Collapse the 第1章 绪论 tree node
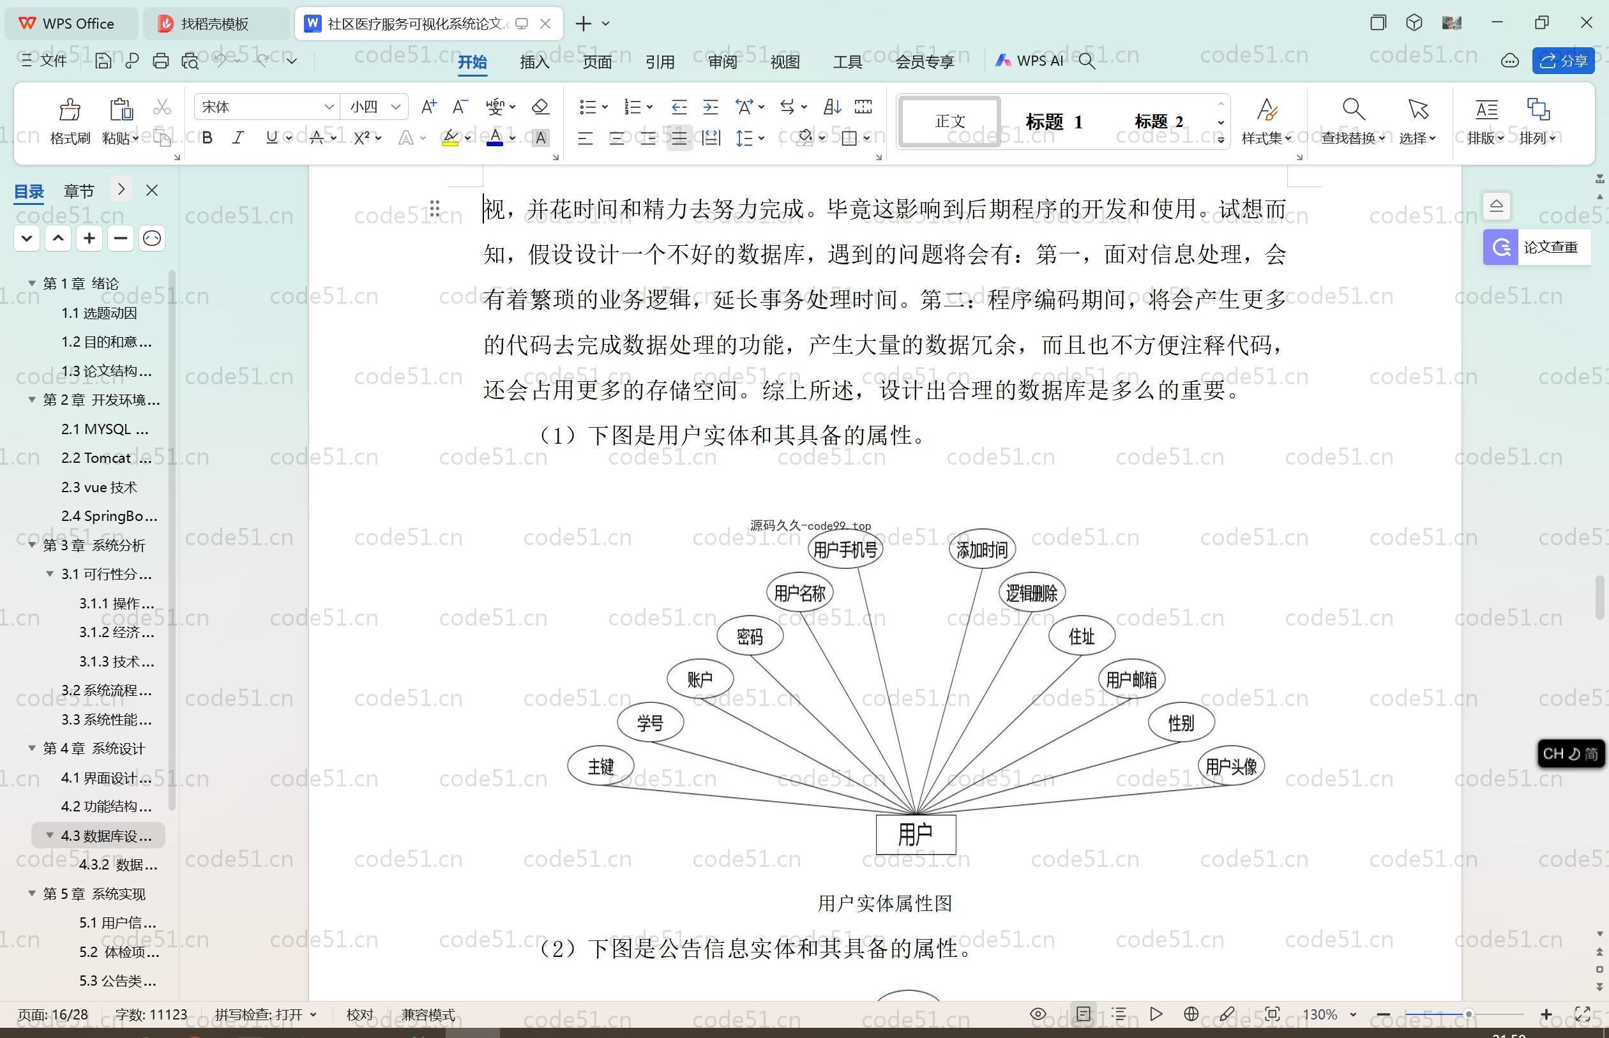 [x=32, y=283]
